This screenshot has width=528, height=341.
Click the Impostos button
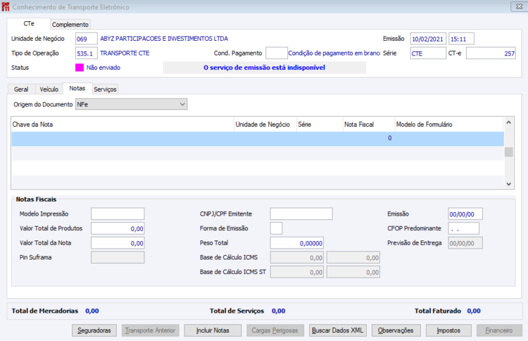click(x=448, y=330)
